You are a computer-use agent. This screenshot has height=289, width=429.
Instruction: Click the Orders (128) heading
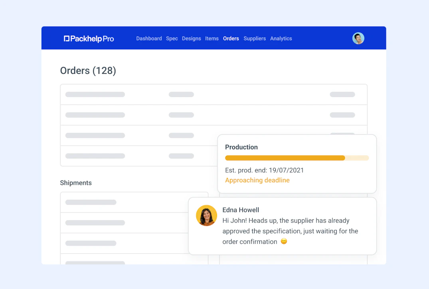pos(88,70)
